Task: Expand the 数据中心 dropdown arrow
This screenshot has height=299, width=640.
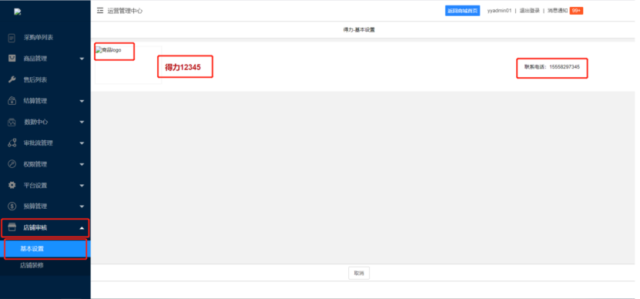Action: pyautogui.click(x=82, y=122)
